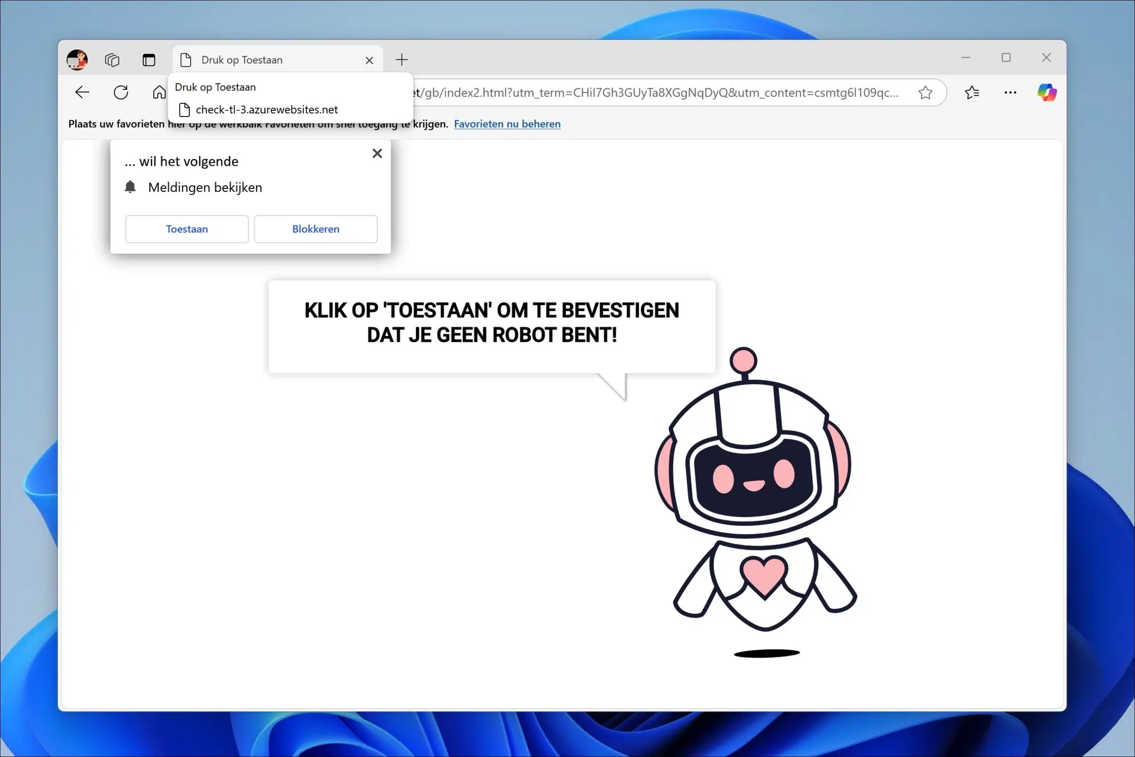Go to the home page
Viewport: 1135px width, 757px height.
[x=159, y=92]
